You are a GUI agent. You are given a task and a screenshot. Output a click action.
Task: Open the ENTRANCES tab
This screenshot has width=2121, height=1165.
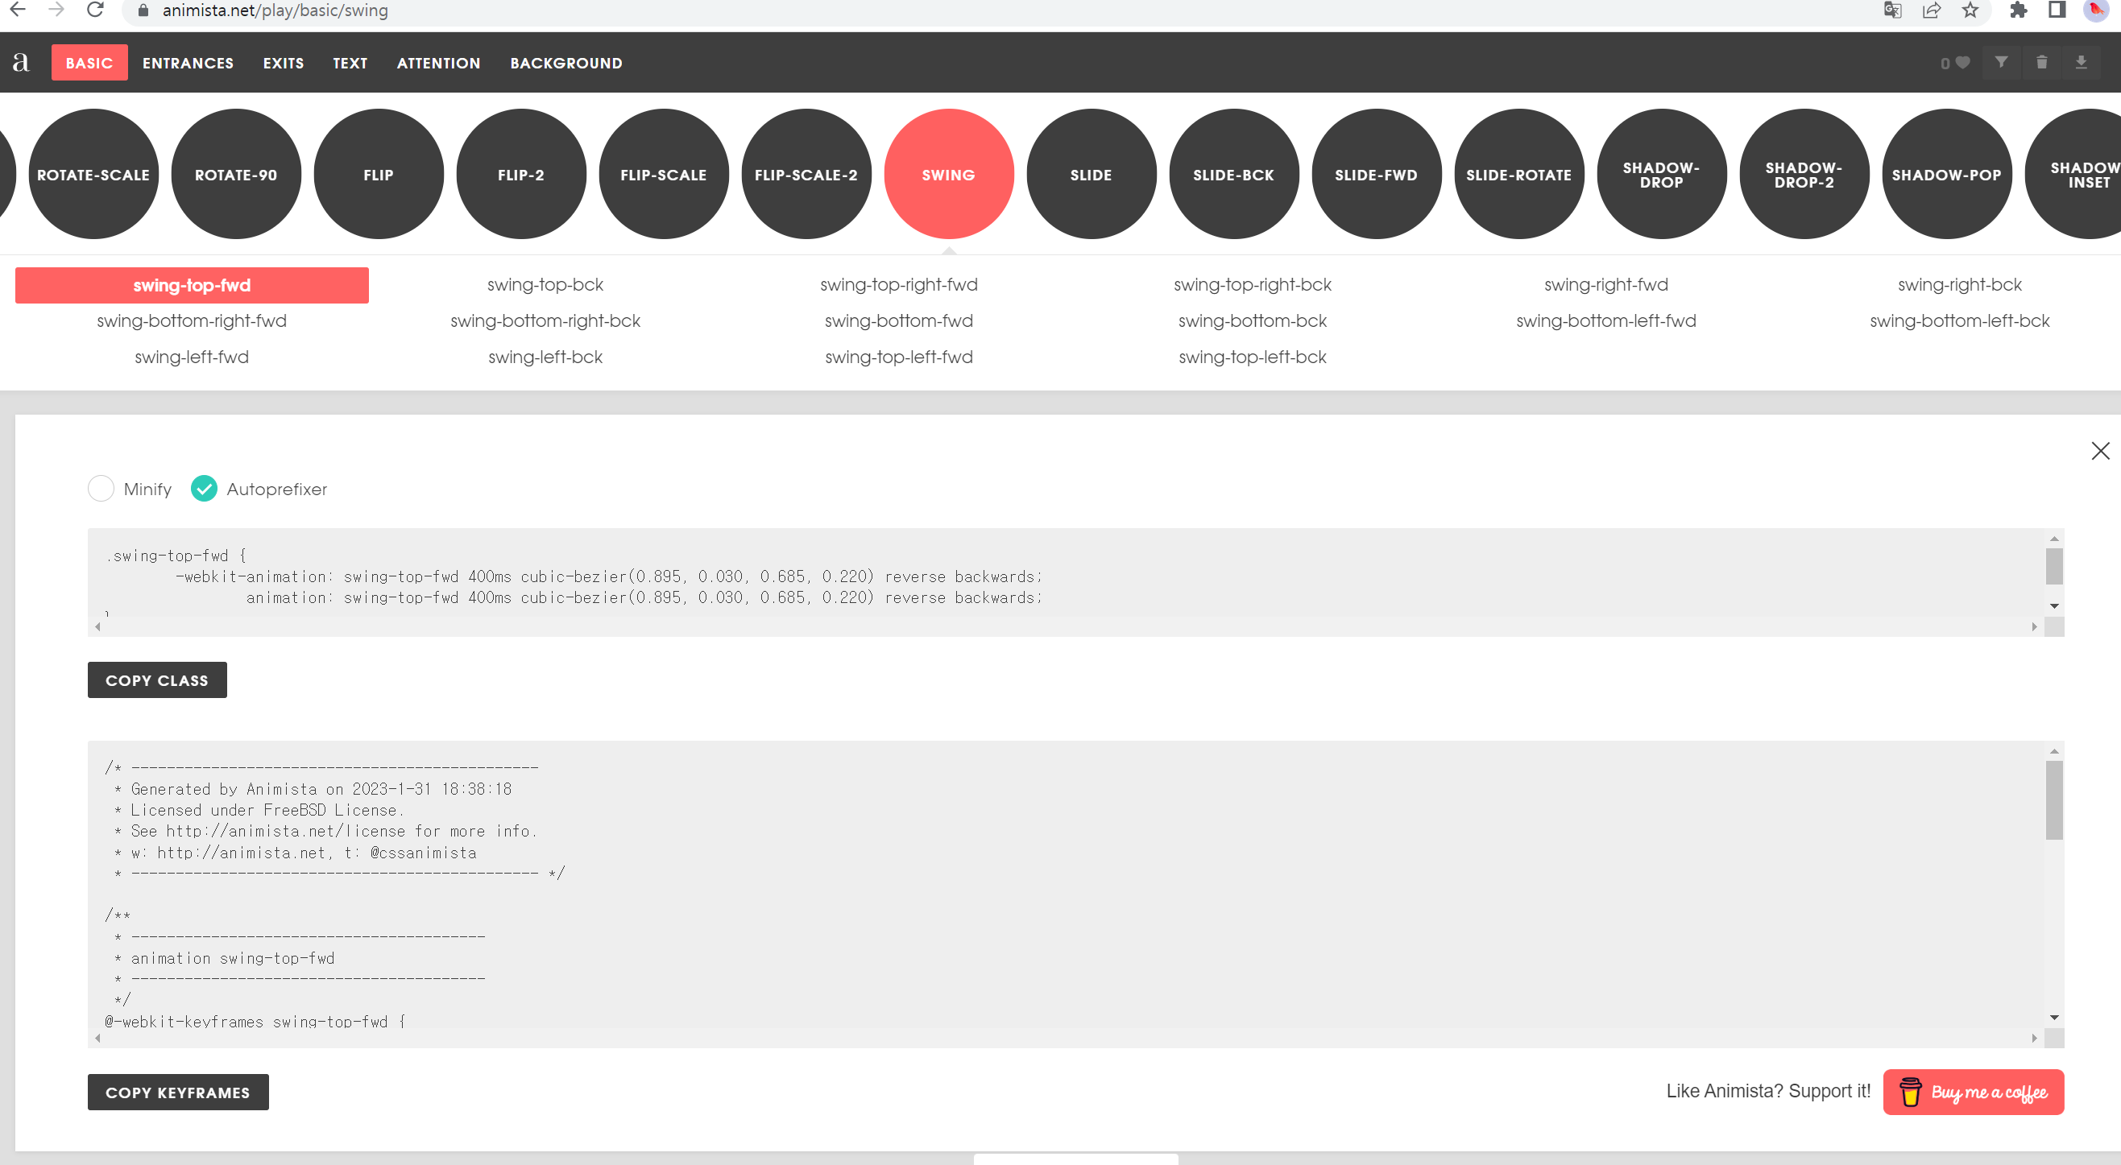(188, 64)
